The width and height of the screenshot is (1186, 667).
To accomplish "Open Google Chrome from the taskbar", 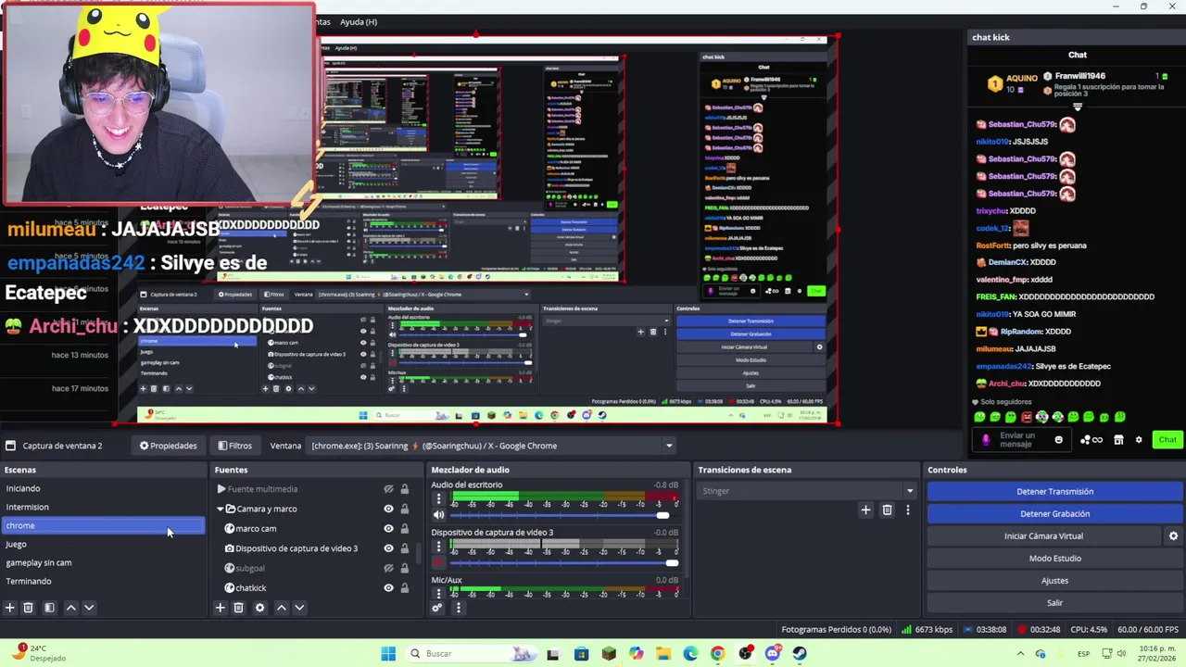I will [717, 654].
